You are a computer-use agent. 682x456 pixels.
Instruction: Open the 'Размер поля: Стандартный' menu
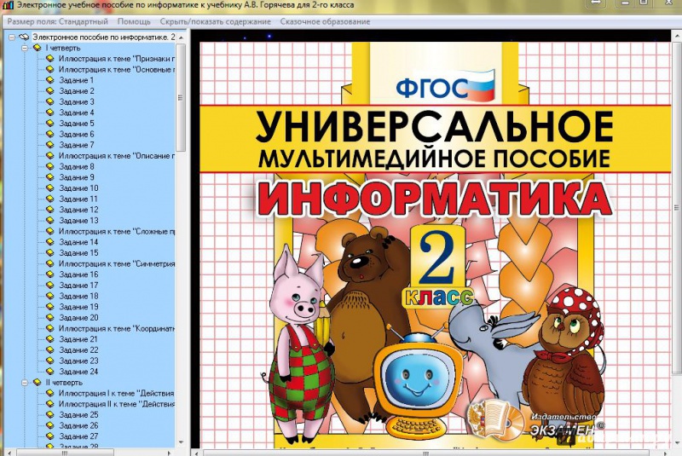(57, 22)
